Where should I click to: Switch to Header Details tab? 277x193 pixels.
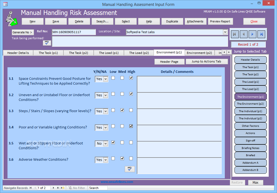[18, 53]
